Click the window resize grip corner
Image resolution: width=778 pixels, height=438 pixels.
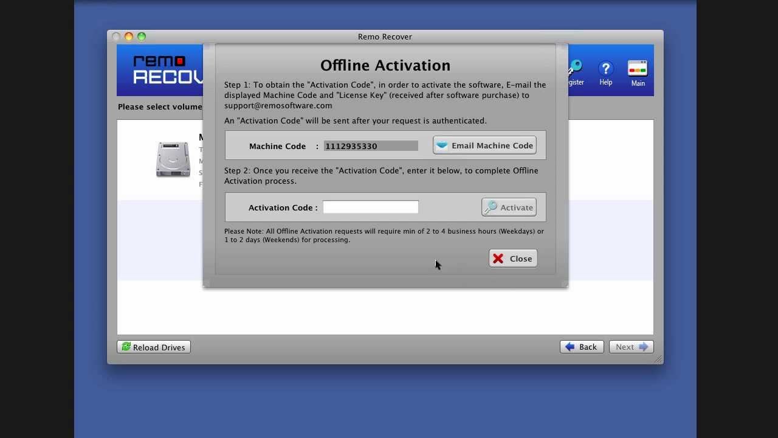(x=658, y=360)
